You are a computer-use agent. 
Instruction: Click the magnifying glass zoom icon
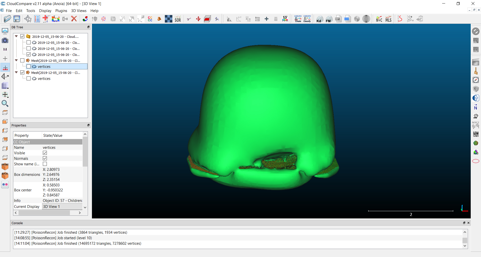5,103
